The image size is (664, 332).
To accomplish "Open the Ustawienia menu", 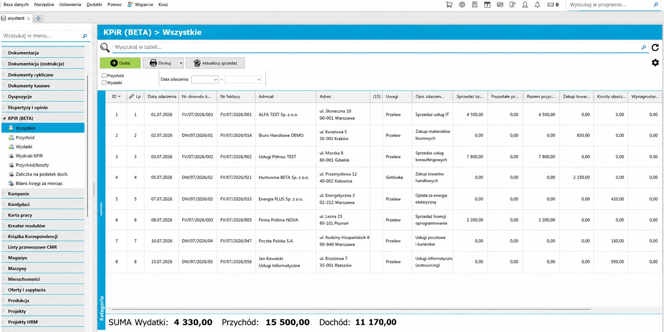I will tap(70, 4).
